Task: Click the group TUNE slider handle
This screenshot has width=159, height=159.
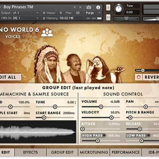Action: [x=55, y=107]
